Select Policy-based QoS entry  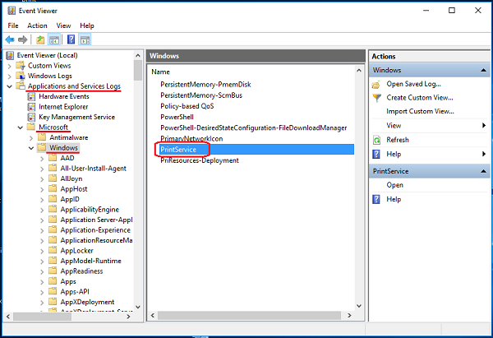tap(187, 106)
